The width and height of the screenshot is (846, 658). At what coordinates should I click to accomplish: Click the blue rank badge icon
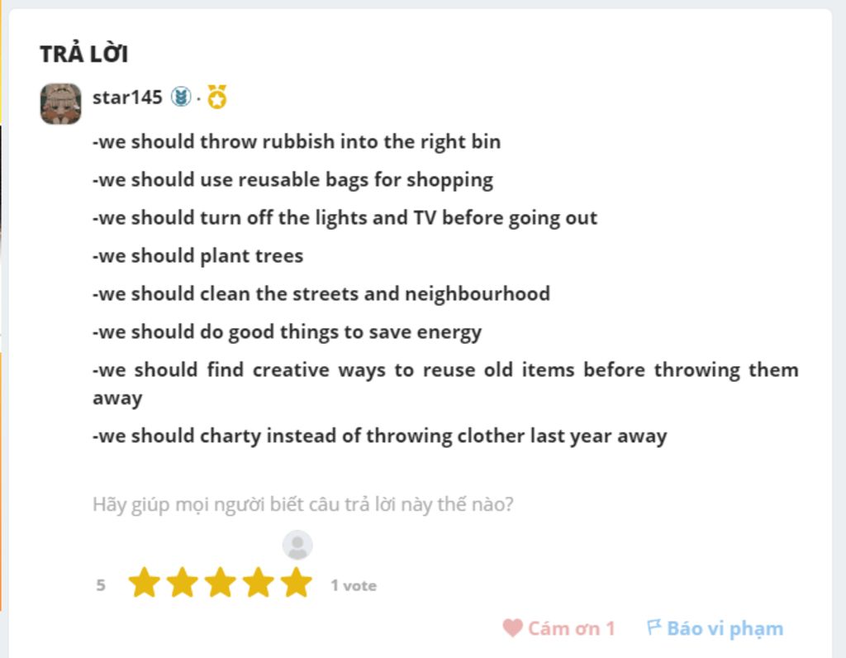click(181, 98)
